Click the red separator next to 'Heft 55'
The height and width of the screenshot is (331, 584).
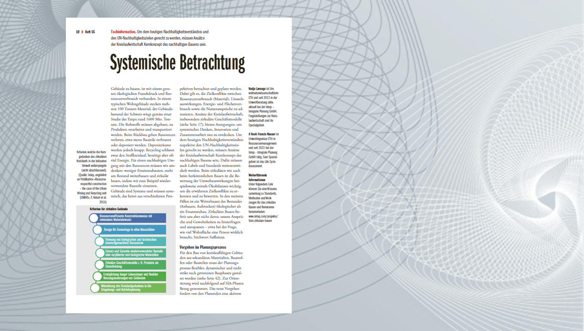click(x=82, y=32)
